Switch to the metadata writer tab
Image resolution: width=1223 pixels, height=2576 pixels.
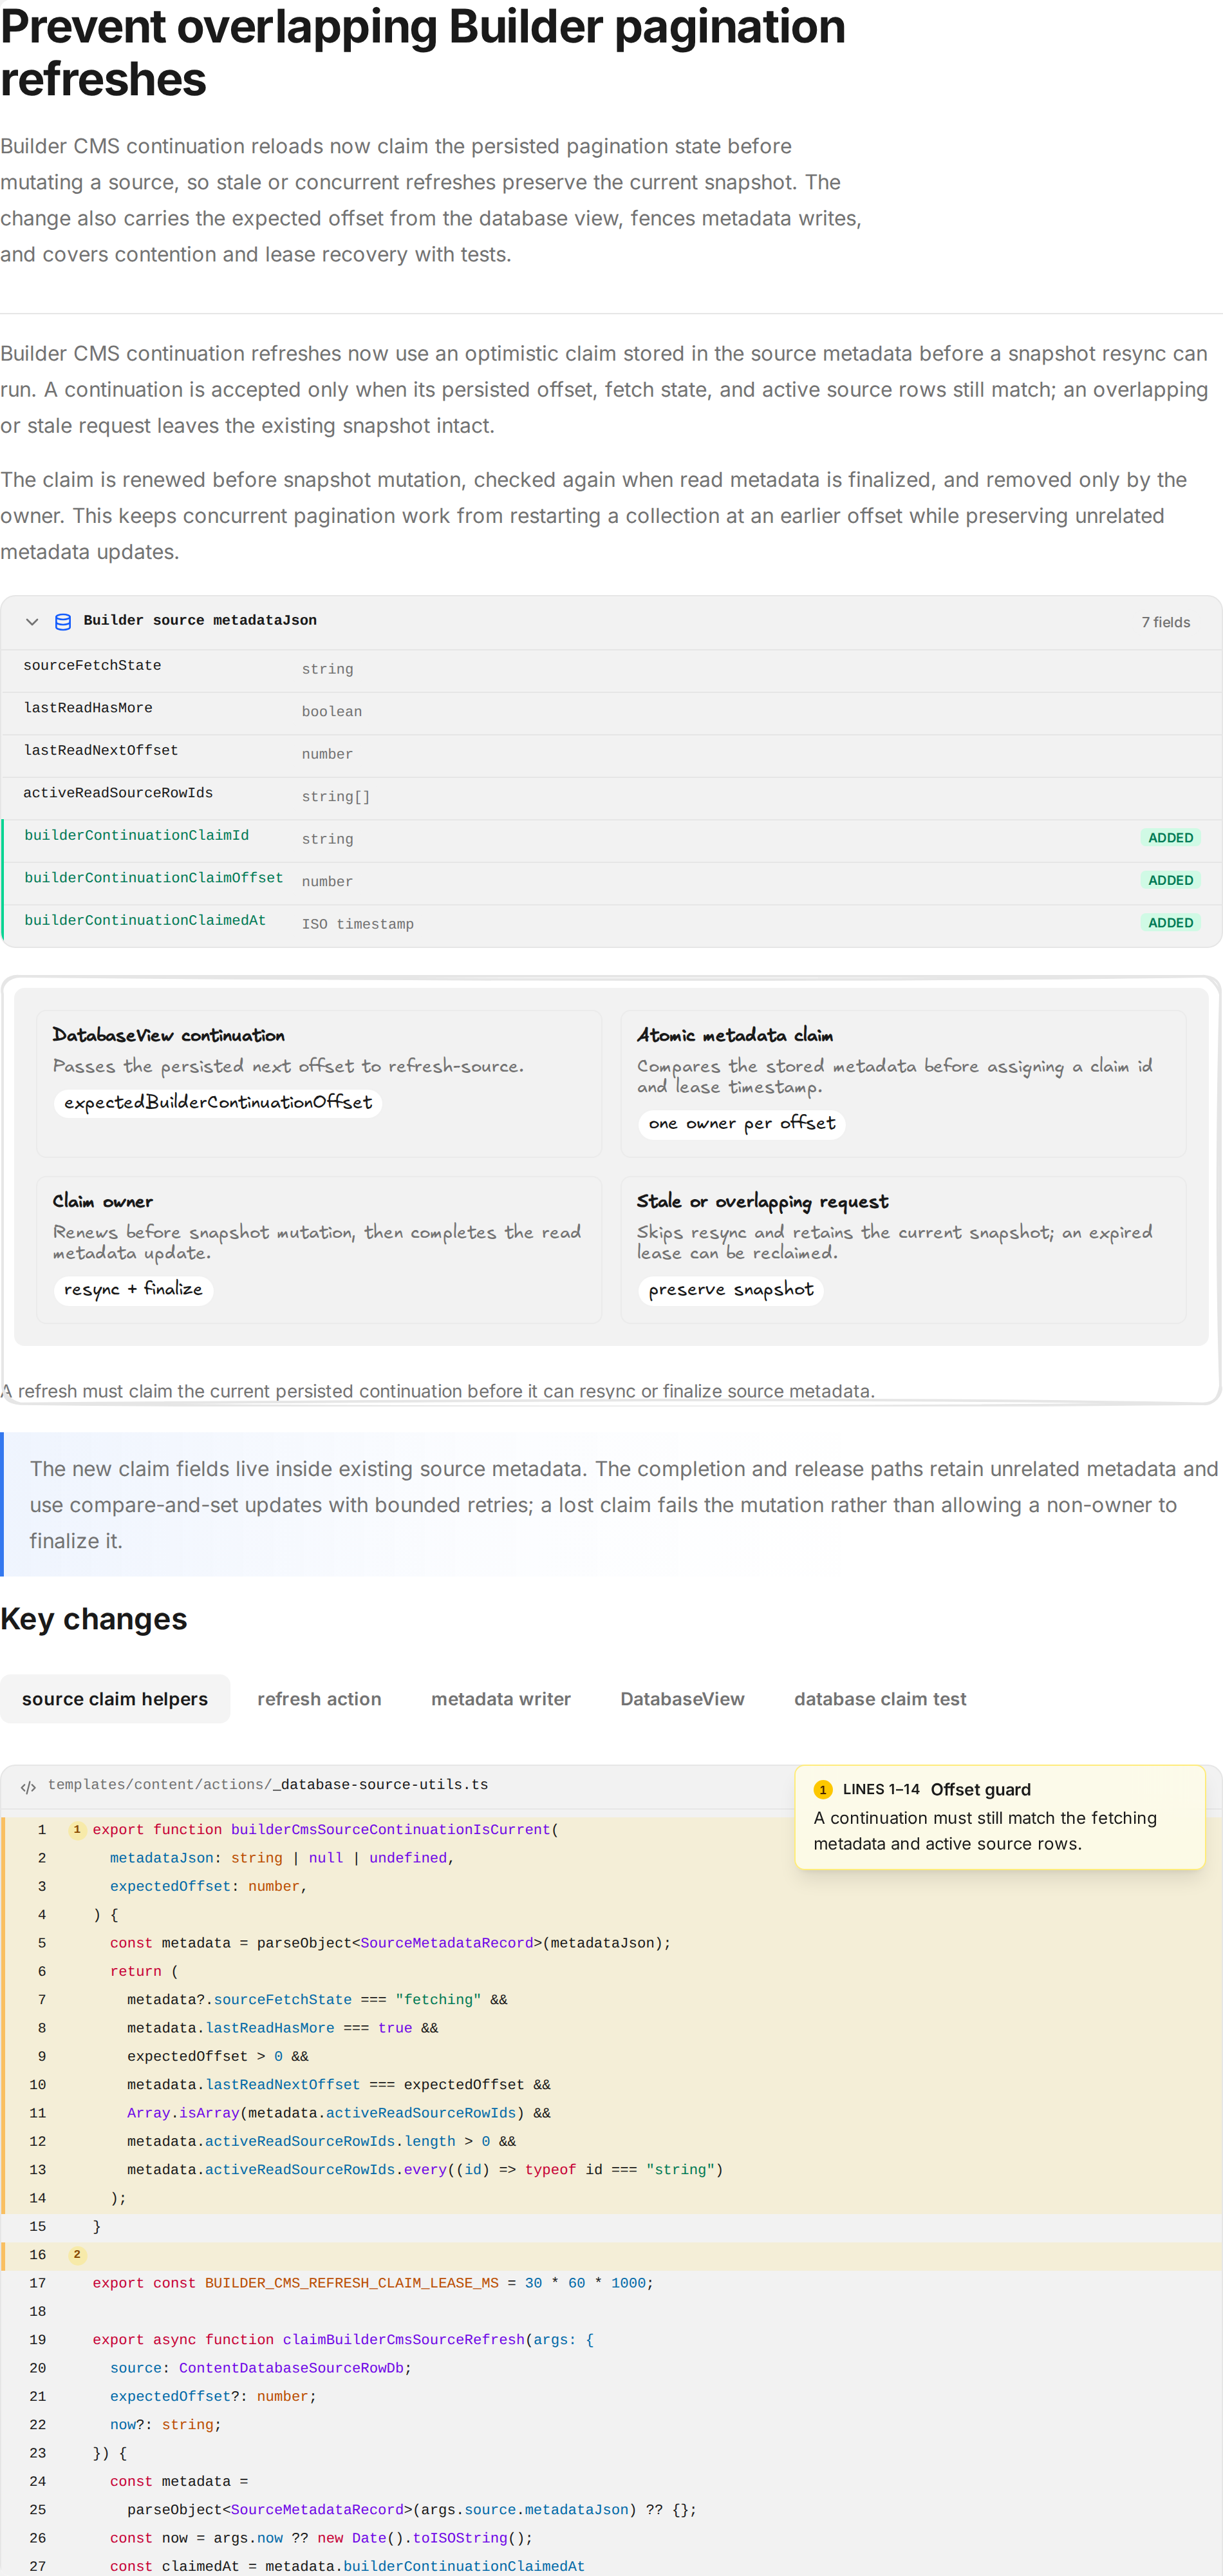[501, 1698]
